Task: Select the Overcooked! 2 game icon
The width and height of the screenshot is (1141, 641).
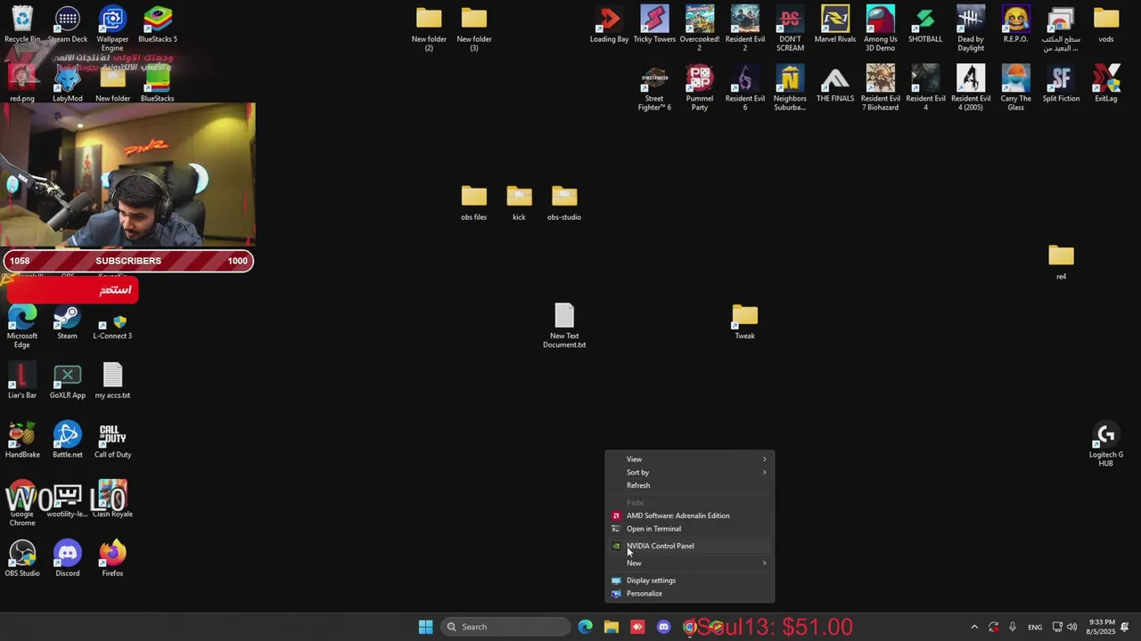Action: tap(700, 28)
